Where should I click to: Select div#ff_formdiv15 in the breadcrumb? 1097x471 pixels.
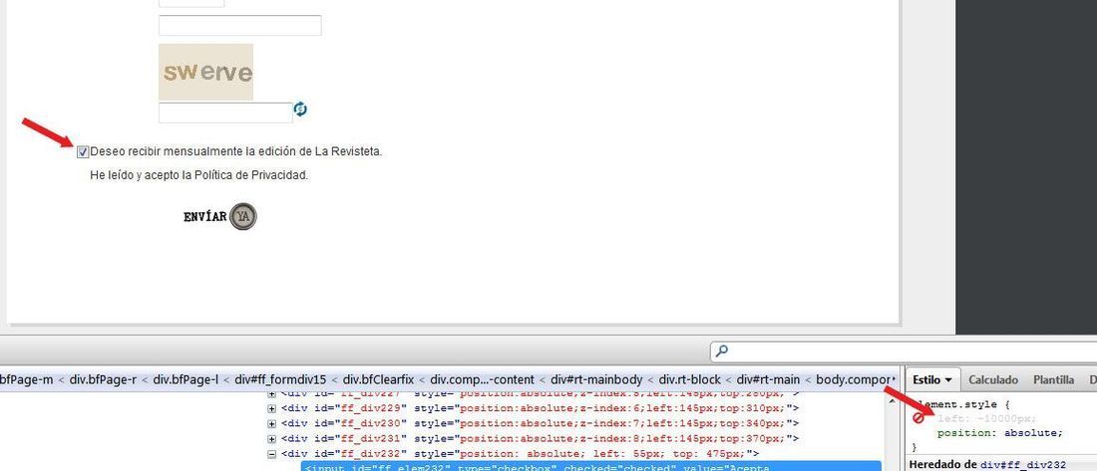(x=280, y=379)
